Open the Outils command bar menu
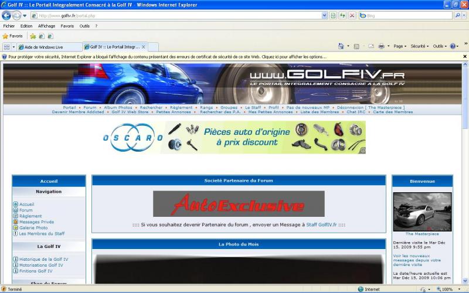469x293 pixels. click(x=440, y=46)
